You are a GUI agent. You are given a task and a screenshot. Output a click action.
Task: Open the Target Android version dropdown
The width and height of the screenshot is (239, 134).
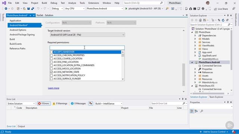pyautogui.click(x=87, y=35)
